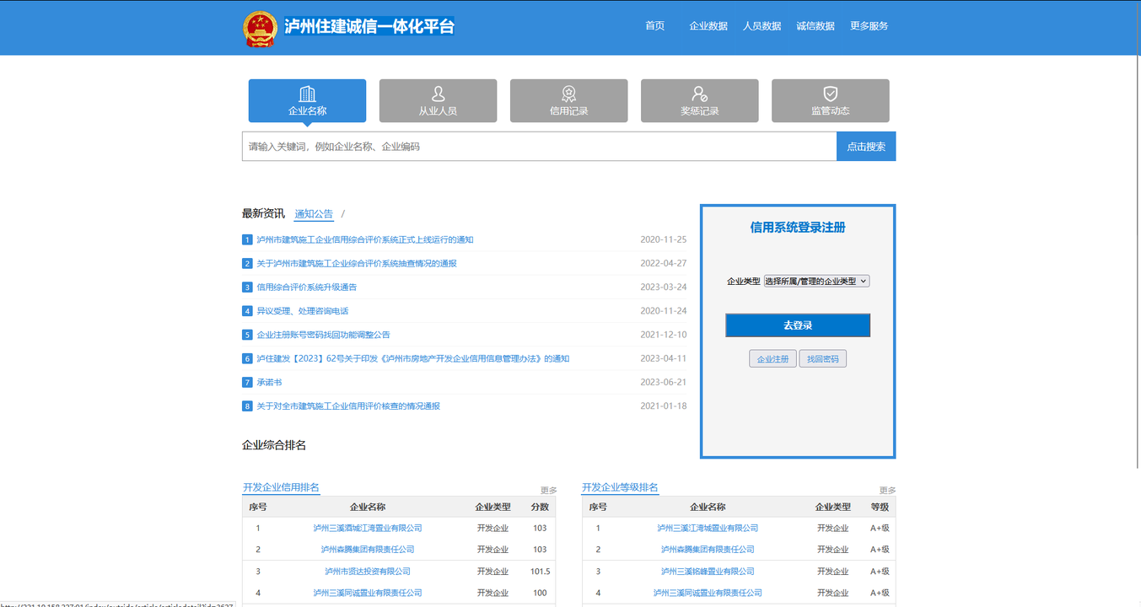
Task: Click the 找回密码 button
Action: [822, 359]
